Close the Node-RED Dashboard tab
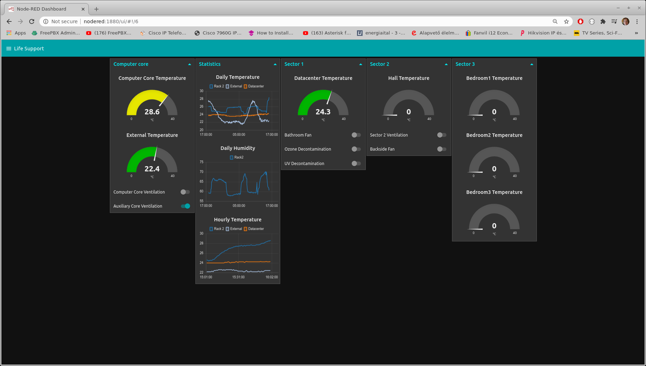This screenshot has width=646, height=366. (x=83, y=9)
